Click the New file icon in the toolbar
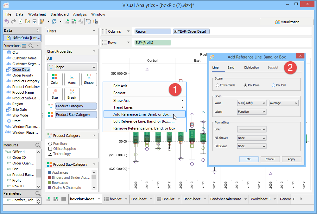The width and height of the screenshot is (317, 214). pos(21,21)
